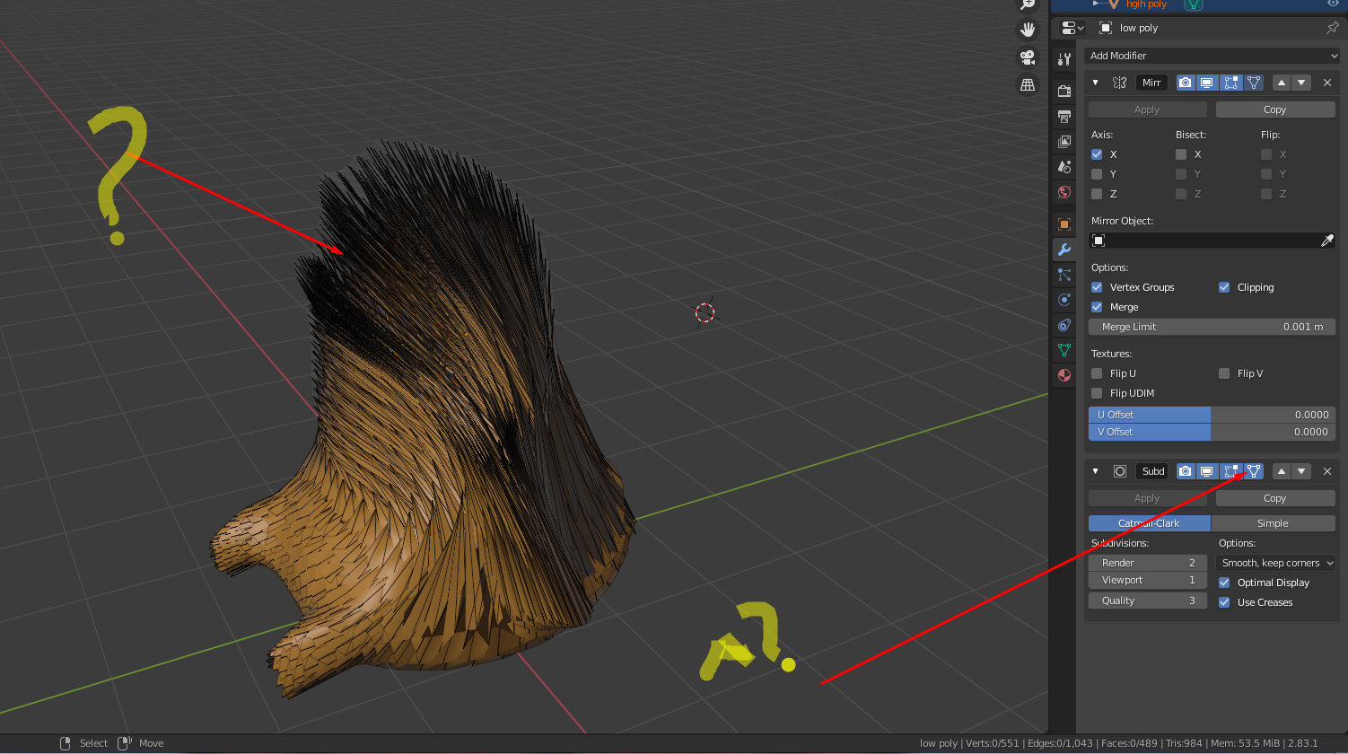
Task: Open the Modifiers wrench tab
Action: [x=1064, y=250]
